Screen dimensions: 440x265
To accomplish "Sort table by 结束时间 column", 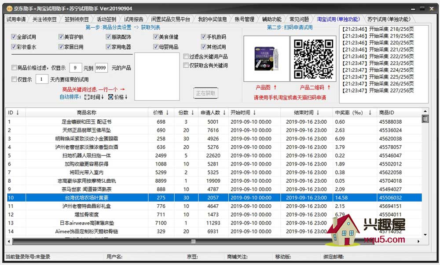I will tap(306, 113).
